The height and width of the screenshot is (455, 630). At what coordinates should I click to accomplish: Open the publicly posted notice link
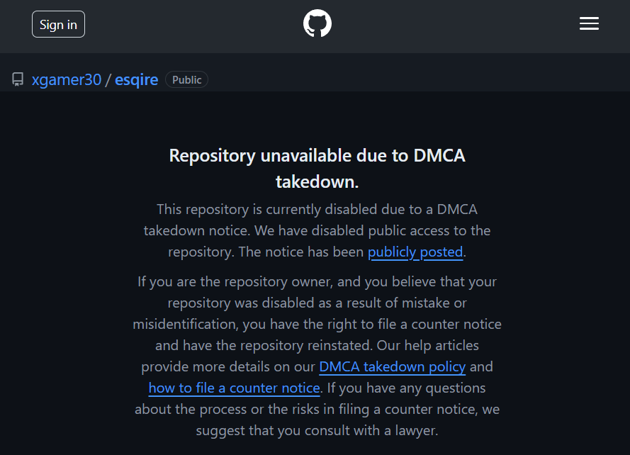point(415,252)
